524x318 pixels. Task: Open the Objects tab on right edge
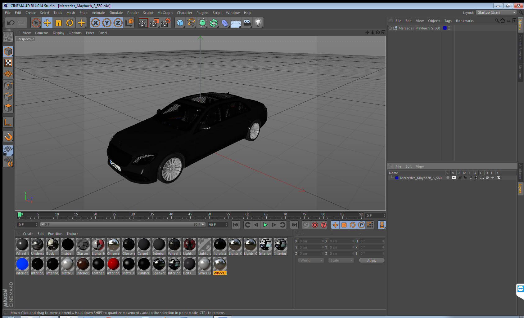coord(520,24)
